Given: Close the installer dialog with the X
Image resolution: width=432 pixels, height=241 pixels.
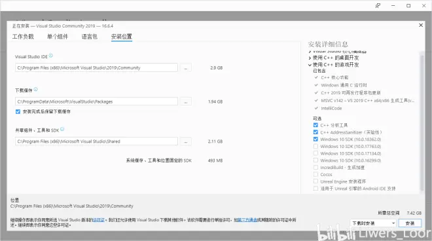Looking at the screenshot, I should 421,25.
